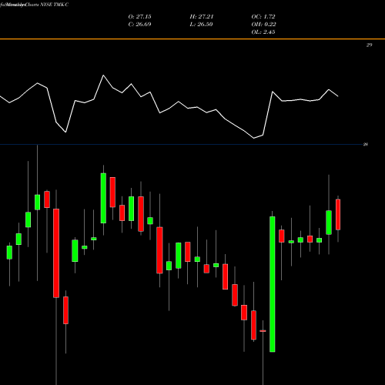Click the open price value O: 27.15

[139, 17]
